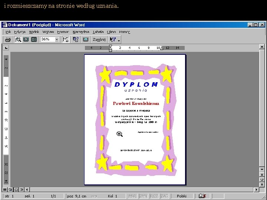The image size is (267, 200).
Task: Expand toolbar options arrow after help
Action: [x=119, y=40]
